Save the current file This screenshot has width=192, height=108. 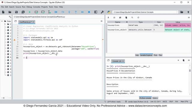pyautogui.click(x=16, y=12)
